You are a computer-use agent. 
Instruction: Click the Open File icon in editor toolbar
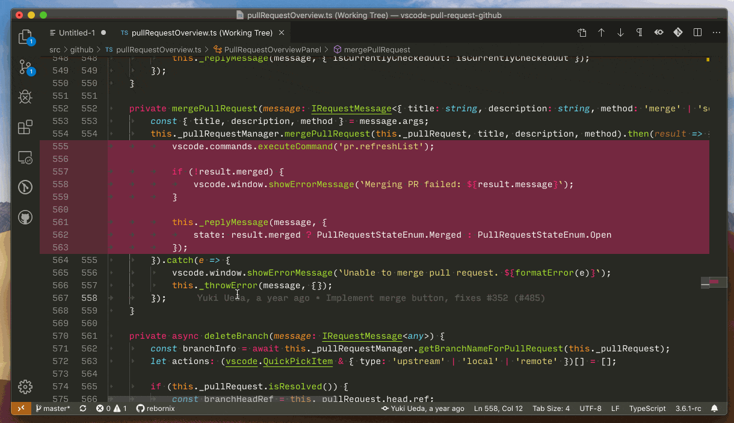tap(582, 32)
